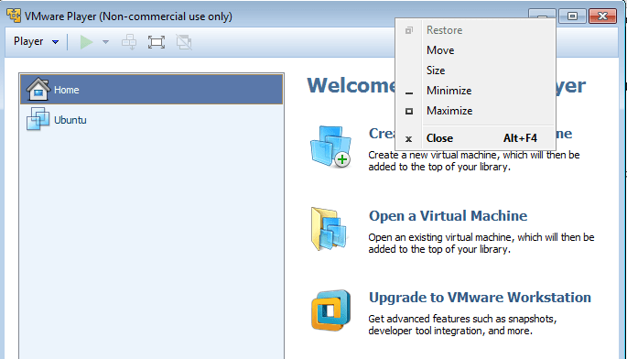Click the Home house icon
Image resolution: width=627 pixels, height=359 pixels.
coord(38,89)
